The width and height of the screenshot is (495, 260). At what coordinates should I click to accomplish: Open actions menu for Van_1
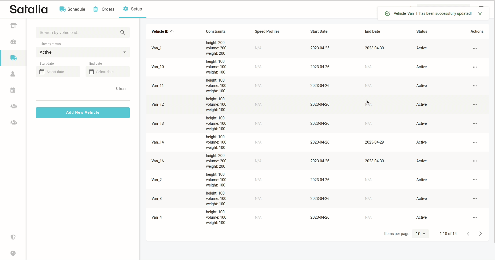click(475, 48)
